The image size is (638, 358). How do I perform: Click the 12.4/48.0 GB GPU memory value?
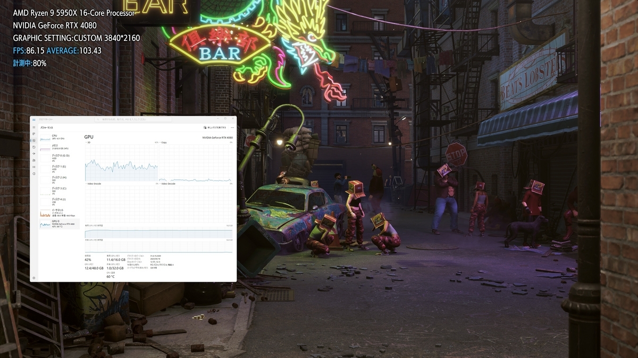94,268
